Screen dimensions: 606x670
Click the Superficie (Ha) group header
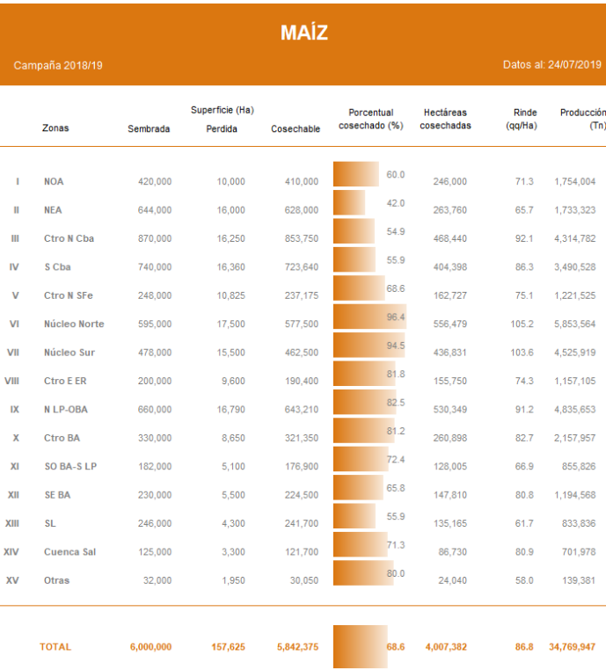tap(222, 110)
